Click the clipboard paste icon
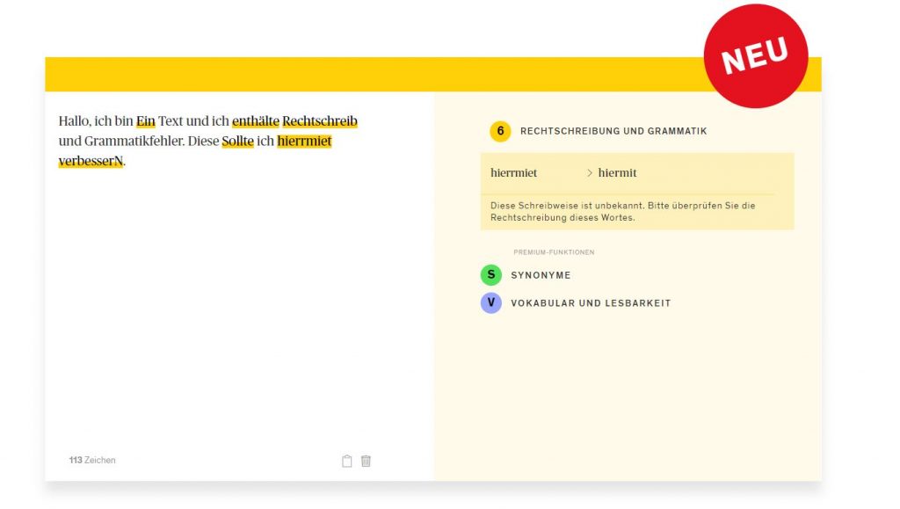900x509 pixels. click(x=346, y=461)
